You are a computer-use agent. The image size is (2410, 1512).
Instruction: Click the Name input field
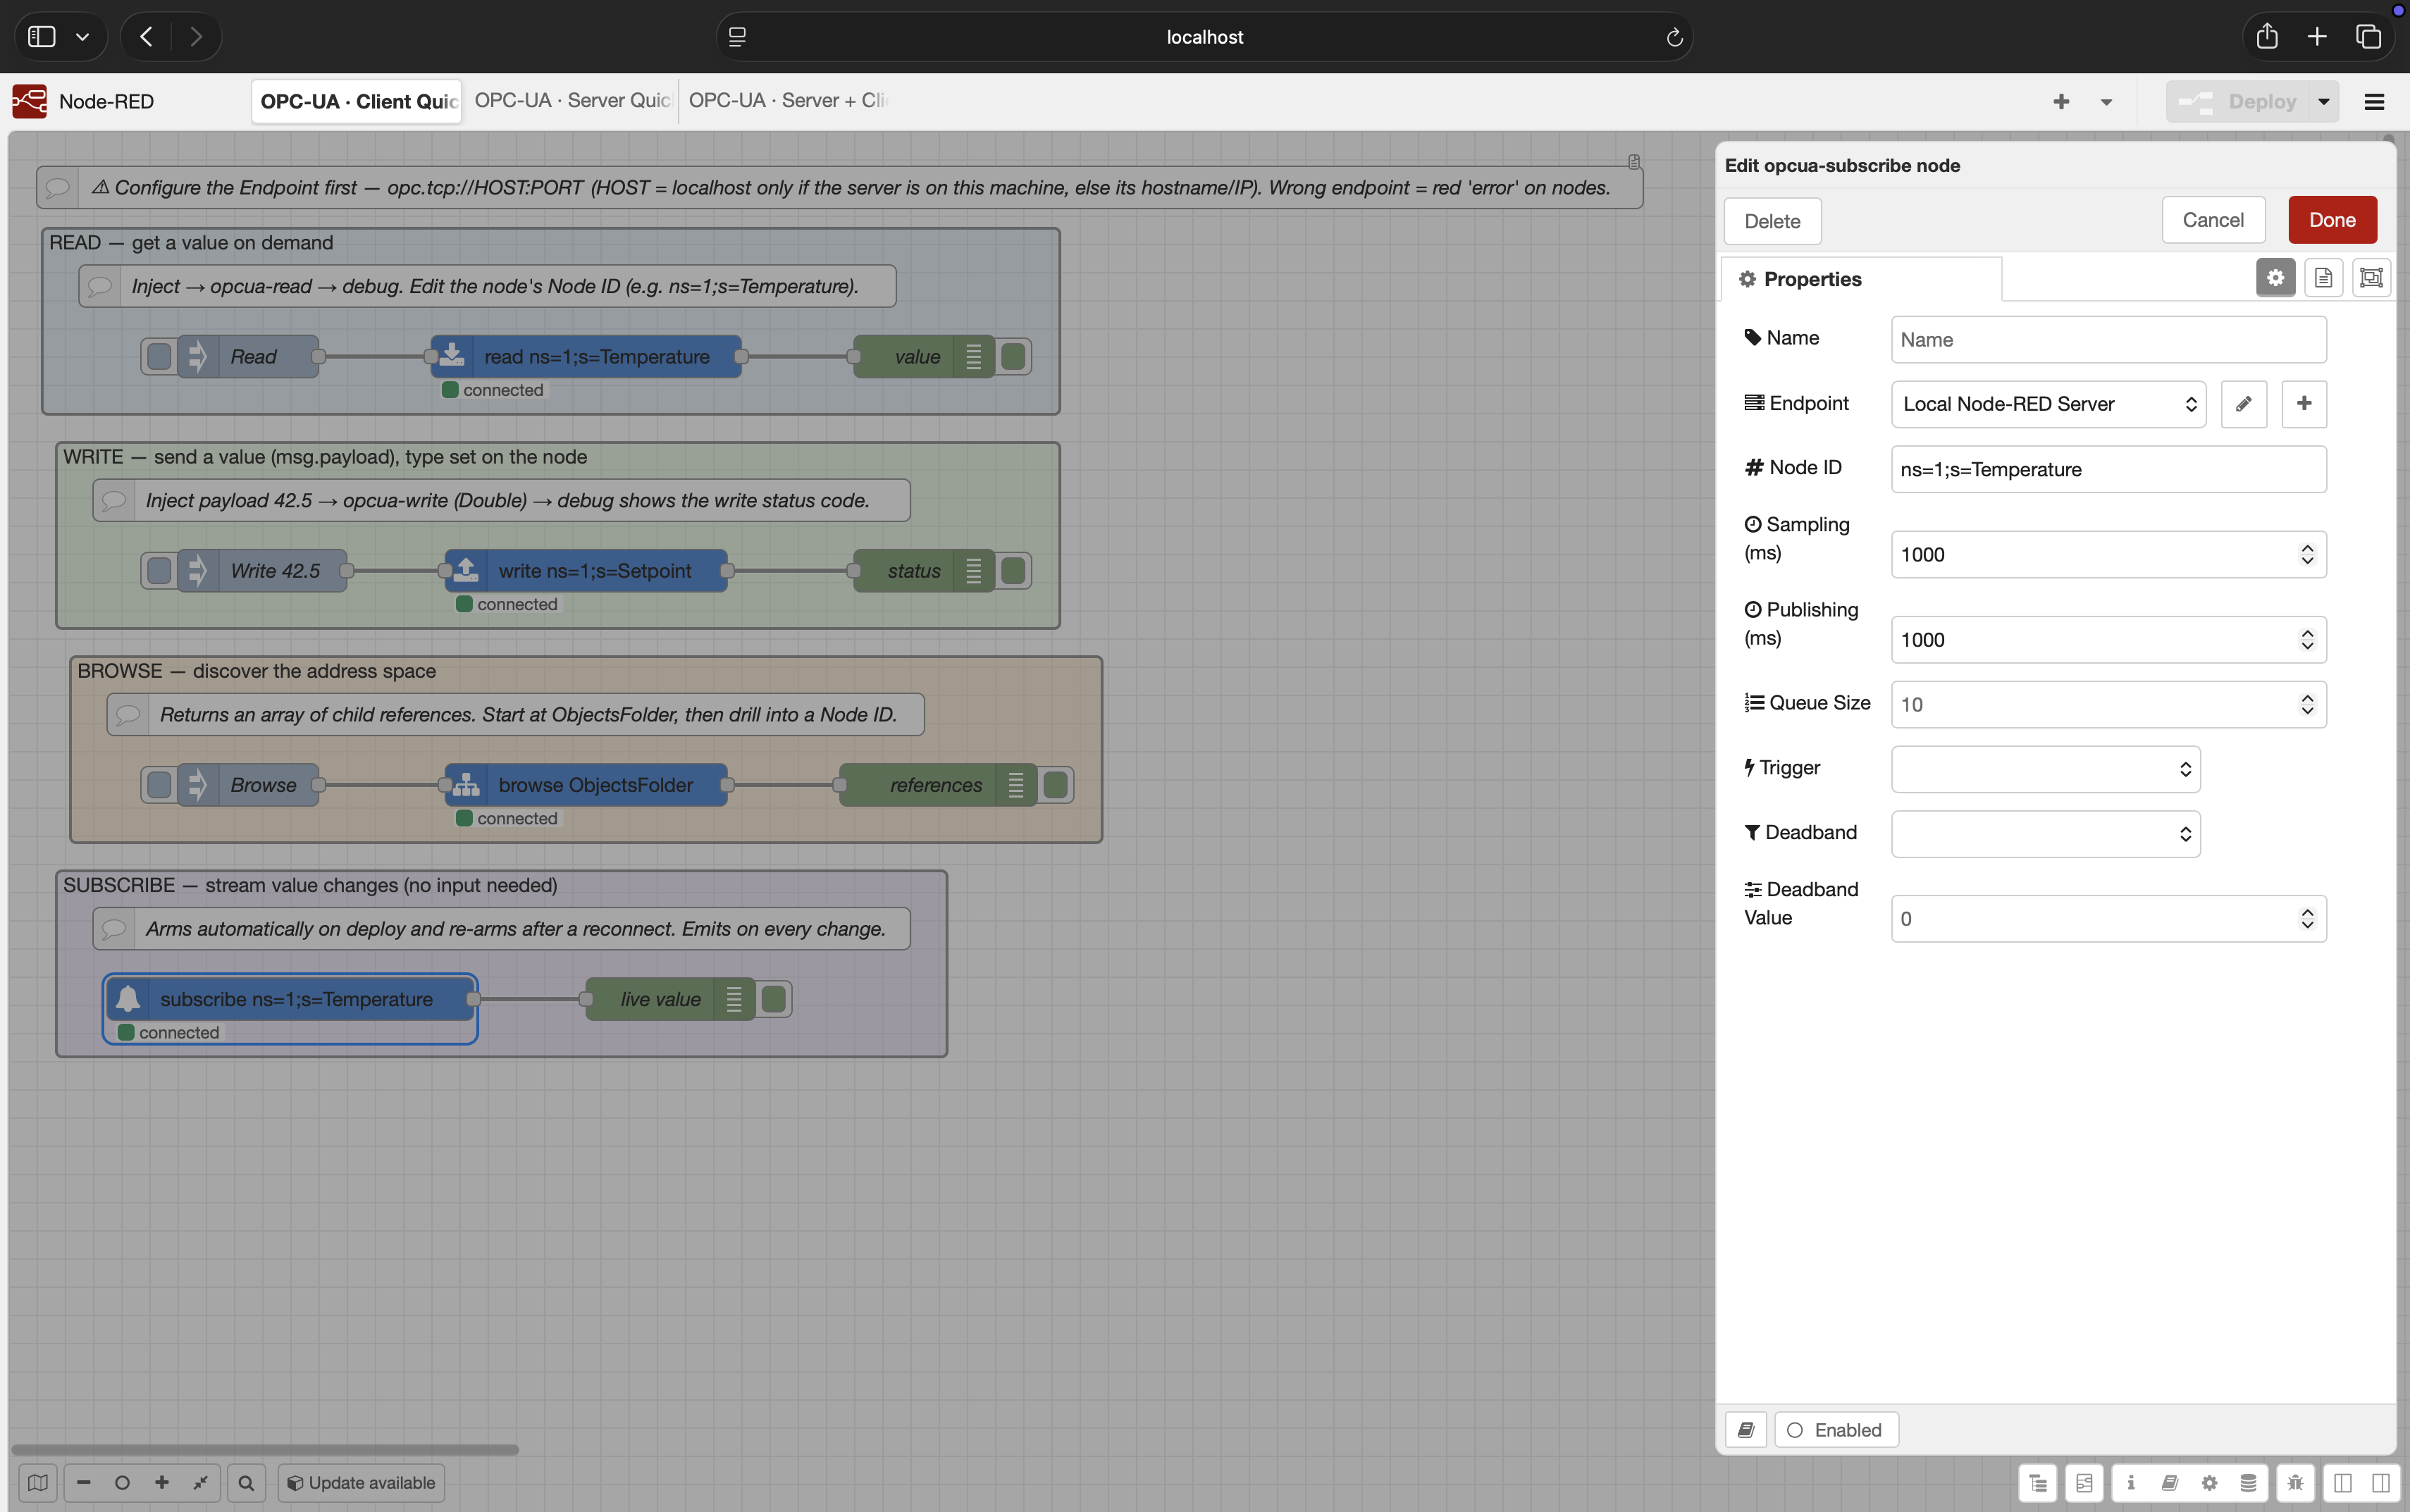[x=2108, y=340]
